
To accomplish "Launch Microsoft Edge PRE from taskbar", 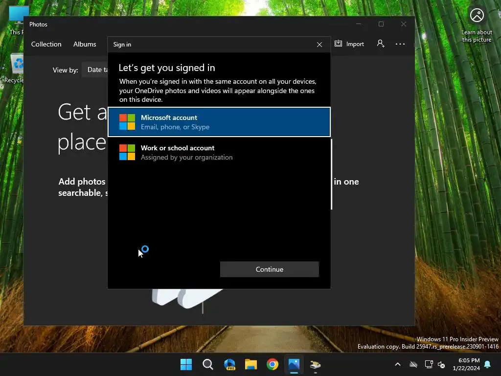I will [229, 364].
